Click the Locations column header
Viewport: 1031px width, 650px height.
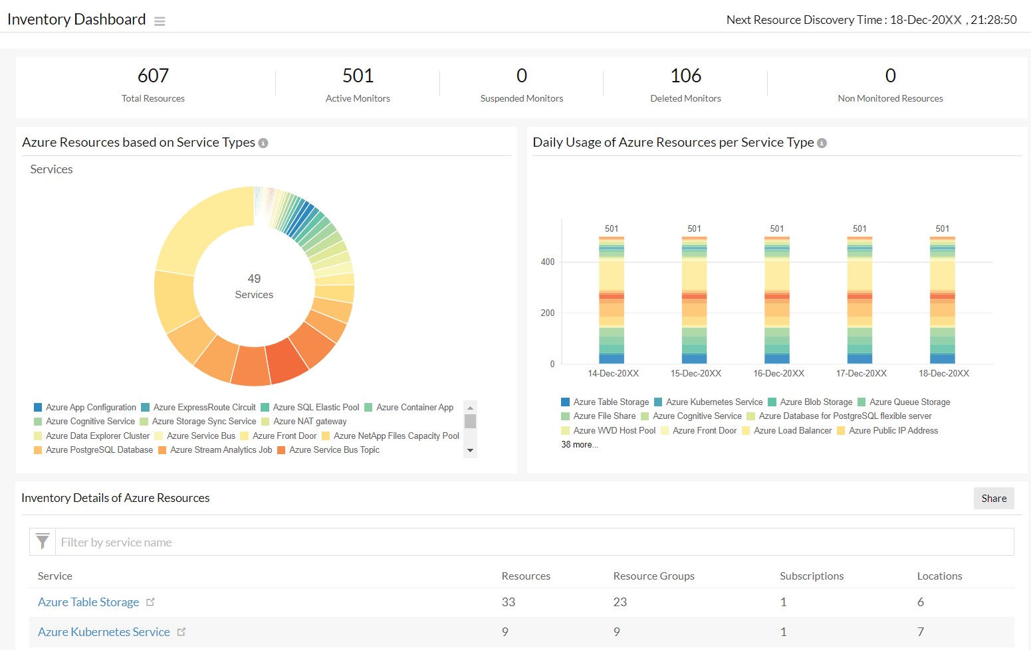(x=939, y=576)
